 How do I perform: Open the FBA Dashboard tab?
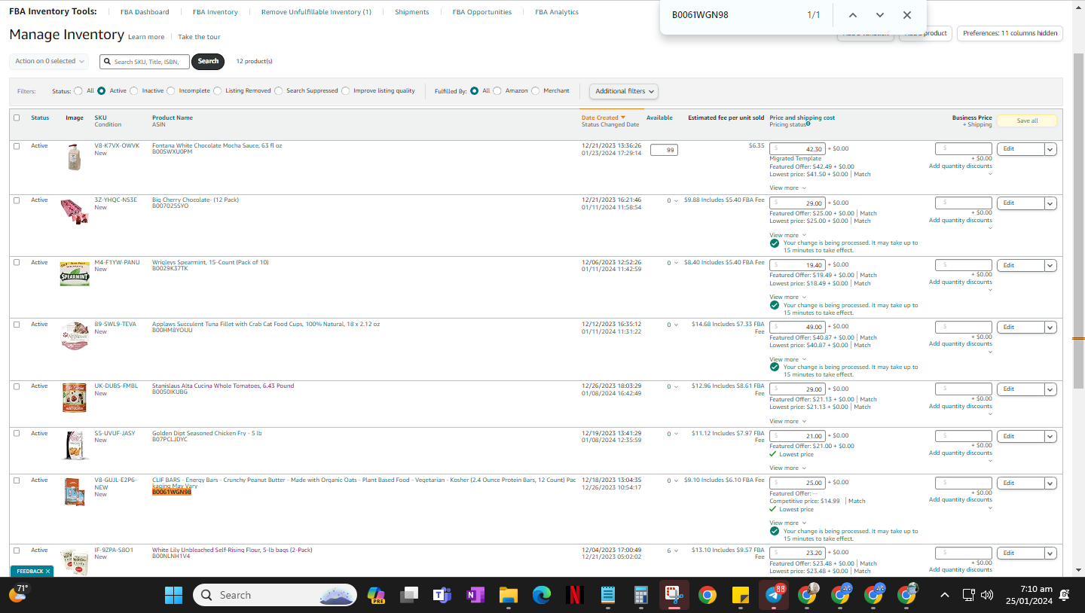[145, 12]
